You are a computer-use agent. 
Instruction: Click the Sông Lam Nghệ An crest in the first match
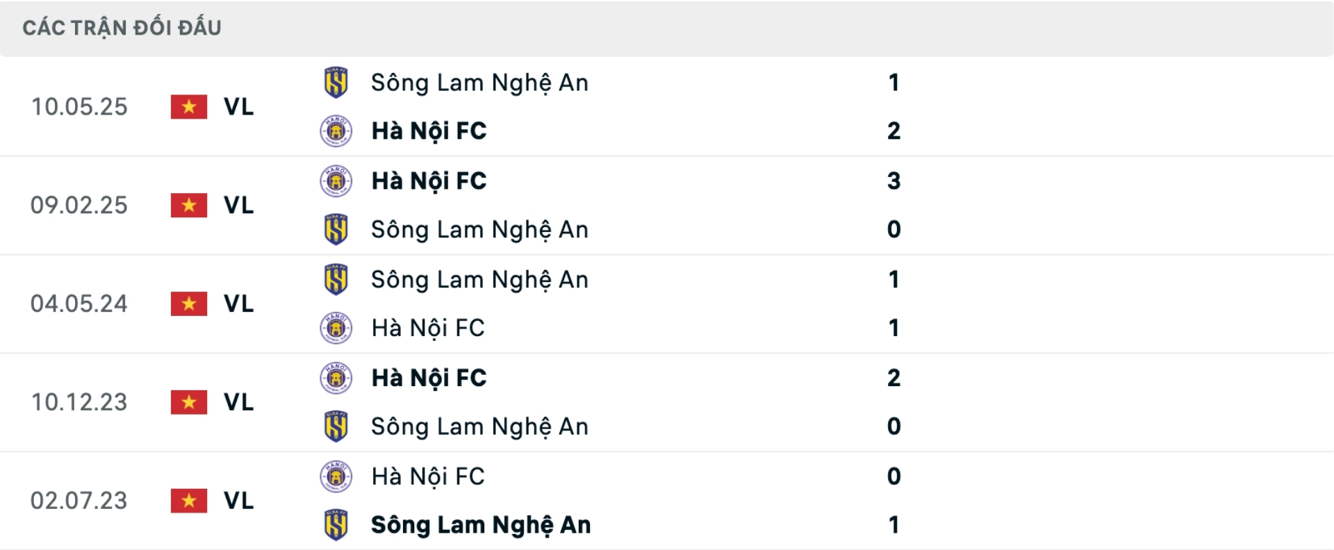coord(336,82)
